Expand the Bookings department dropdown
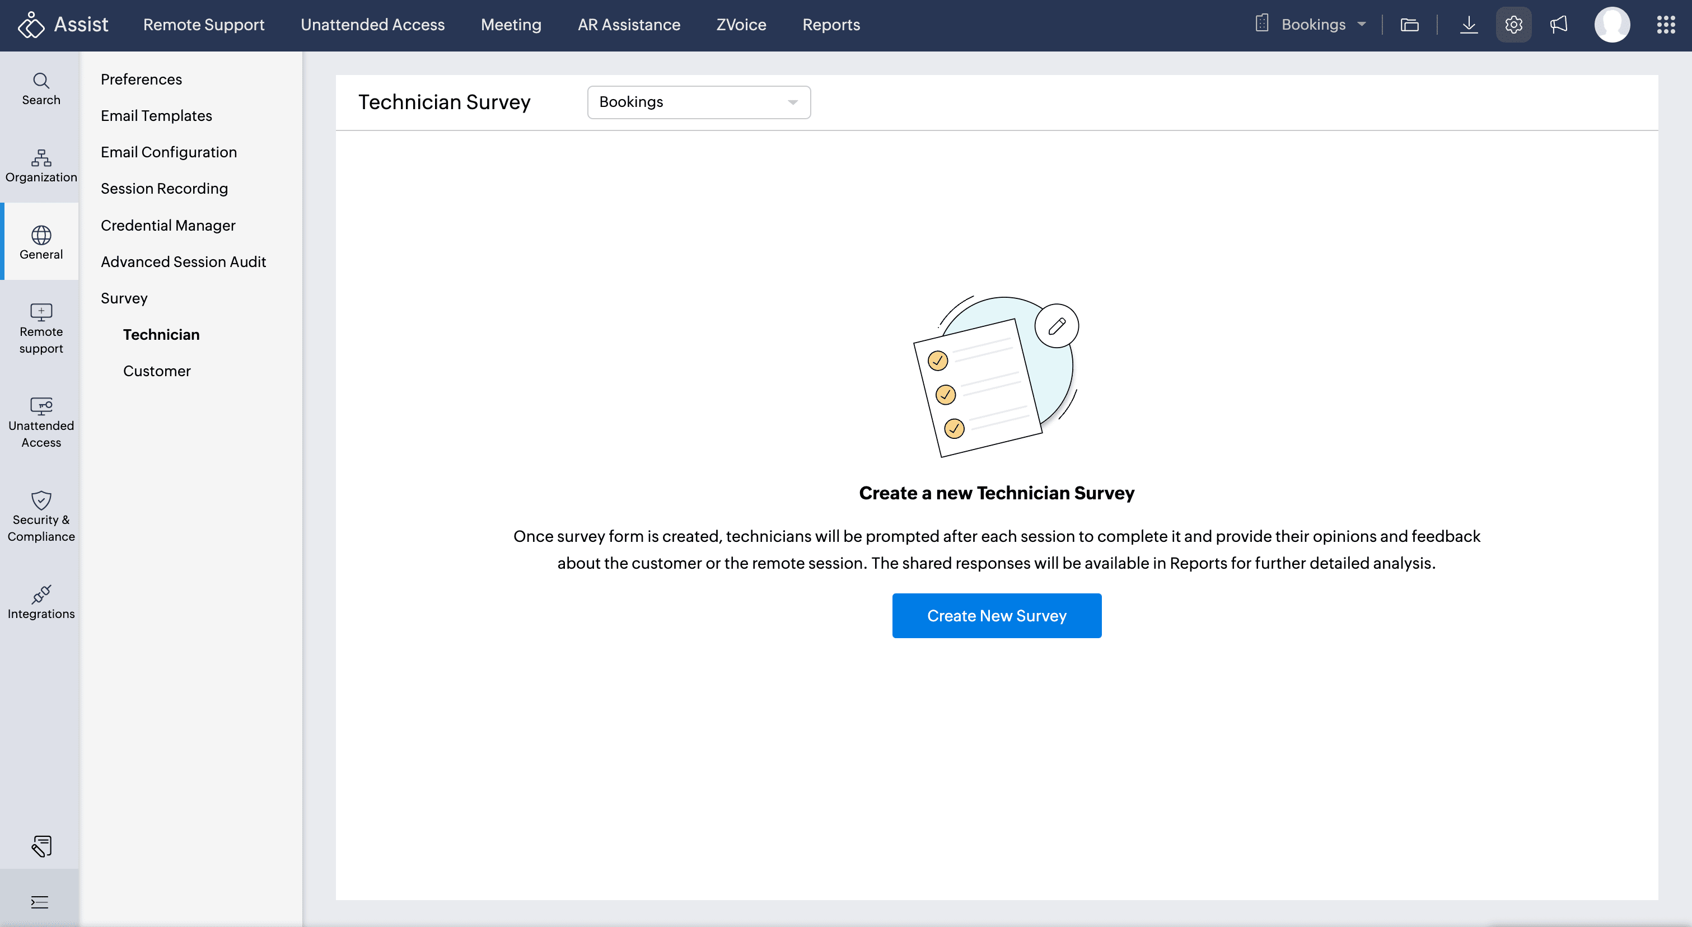Screen dimensions: 1692x927 (698, 102)
